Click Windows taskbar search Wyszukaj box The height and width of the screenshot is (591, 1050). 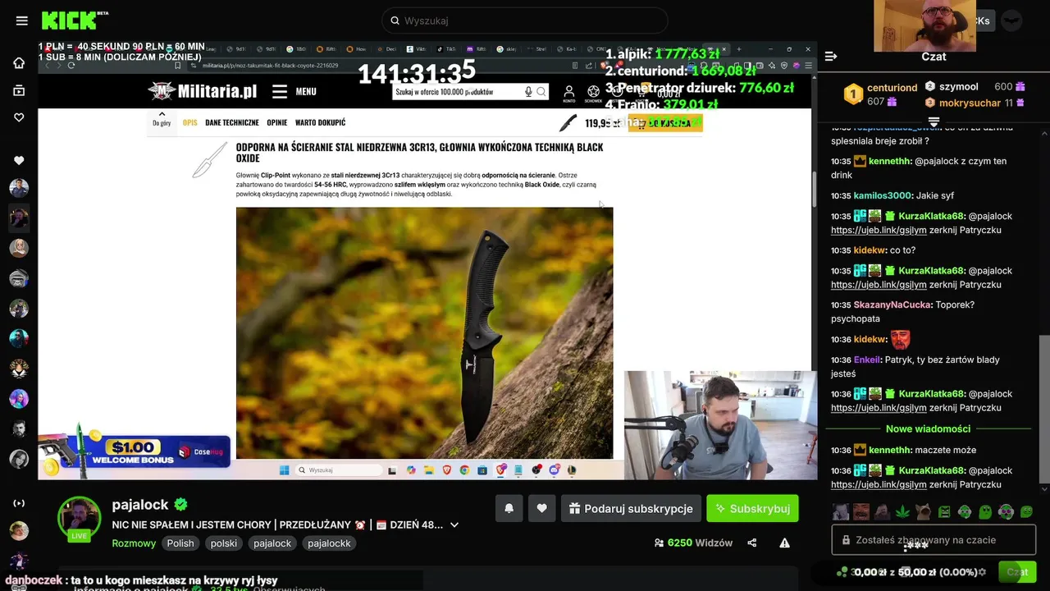pos(339,470)
